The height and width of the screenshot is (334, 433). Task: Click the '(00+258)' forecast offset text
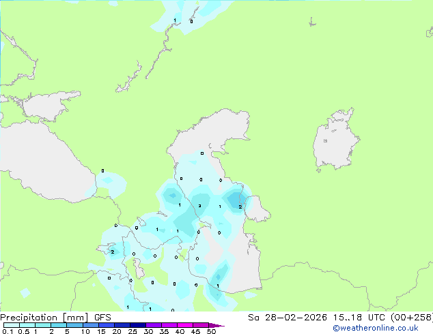[412, 318]
